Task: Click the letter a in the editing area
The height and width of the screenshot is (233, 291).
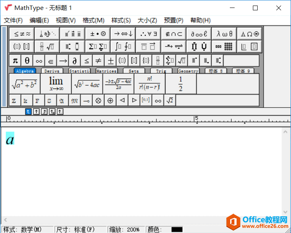Action: coord(10,139)
